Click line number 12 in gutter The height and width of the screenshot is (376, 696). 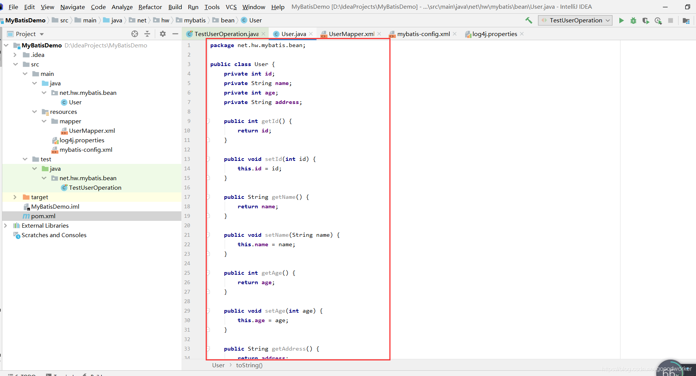(187, 149)
